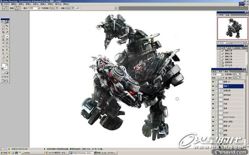
Task: Select the Type tool
Action: [x=7, y=50]
